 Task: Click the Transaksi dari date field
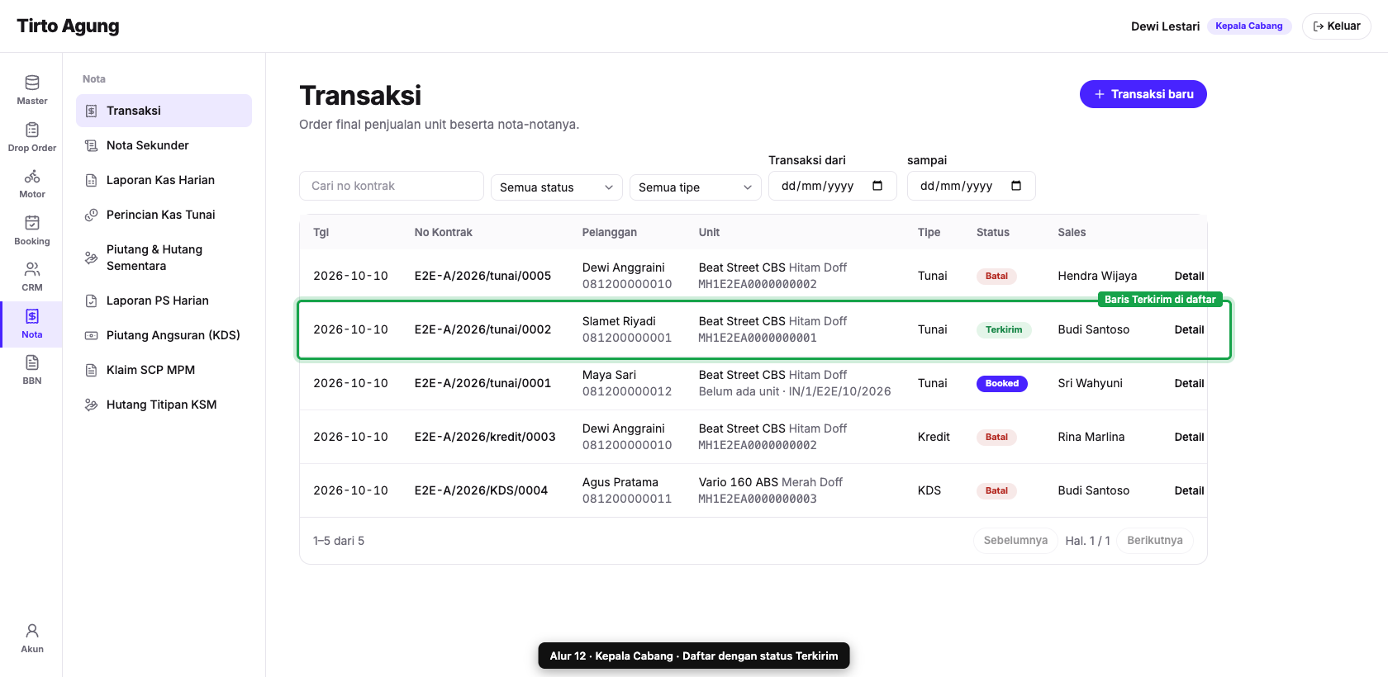833,186
